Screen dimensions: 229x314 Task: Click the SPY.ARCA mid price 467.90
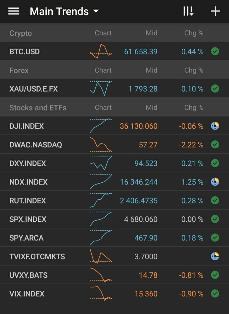(x=146, y=238)
